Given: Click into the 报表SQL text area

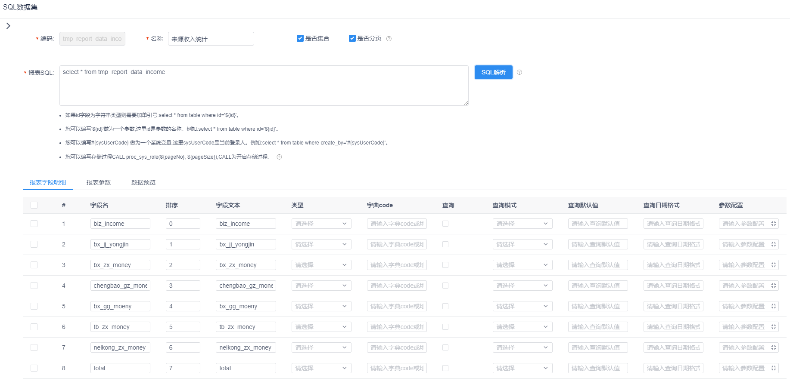Looking at the screenshot, I should click(x=264, y=86).
